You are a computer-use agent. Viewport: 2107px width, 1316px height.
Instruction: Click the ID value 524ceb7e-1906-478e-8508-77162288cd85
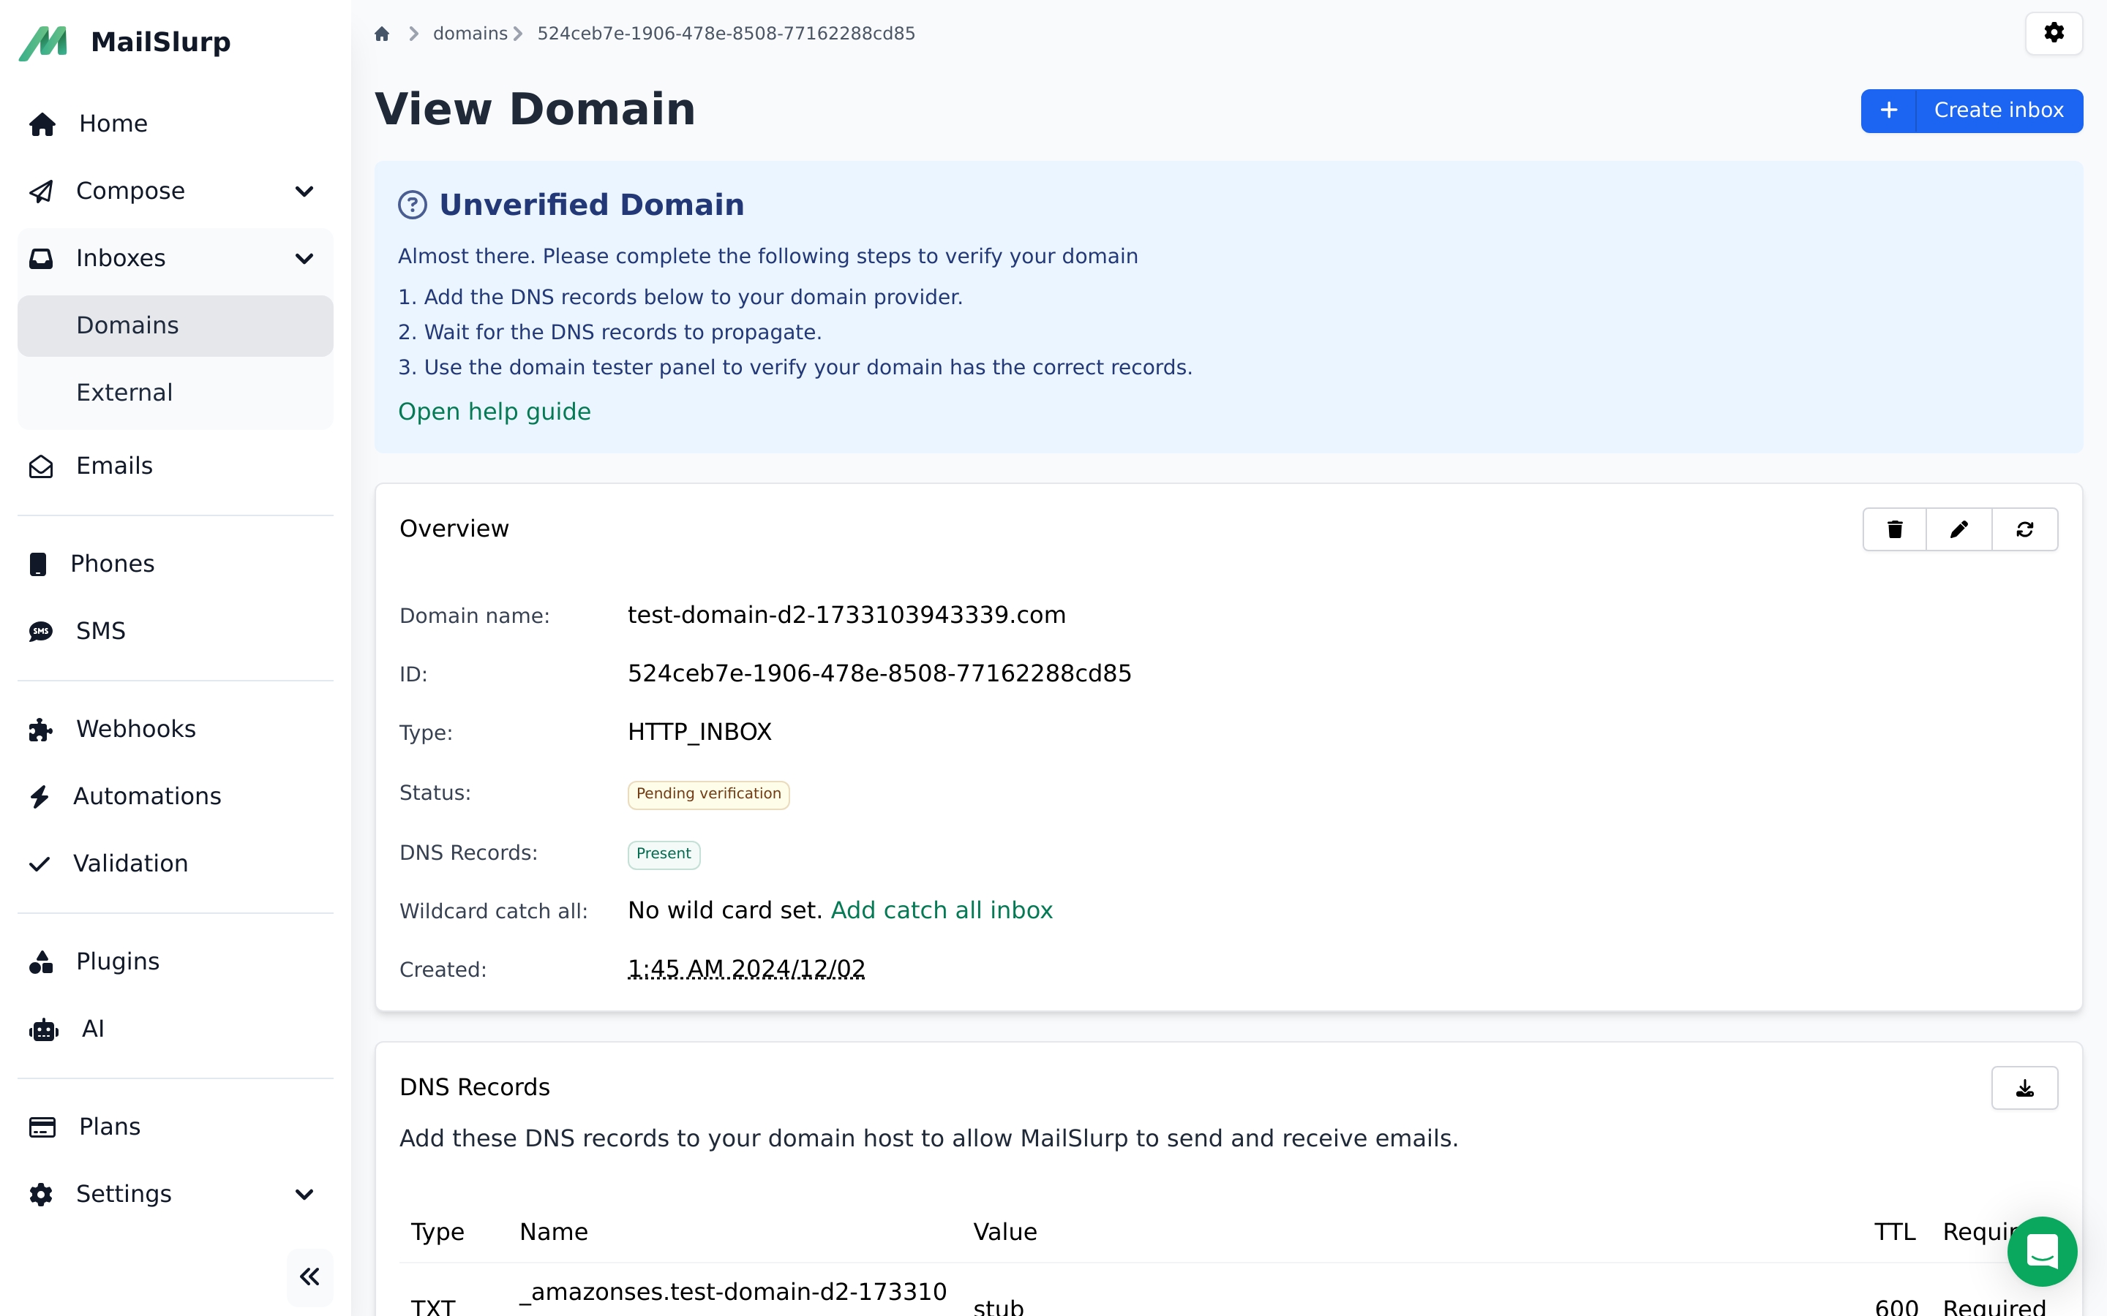click(x=879, y=673)
